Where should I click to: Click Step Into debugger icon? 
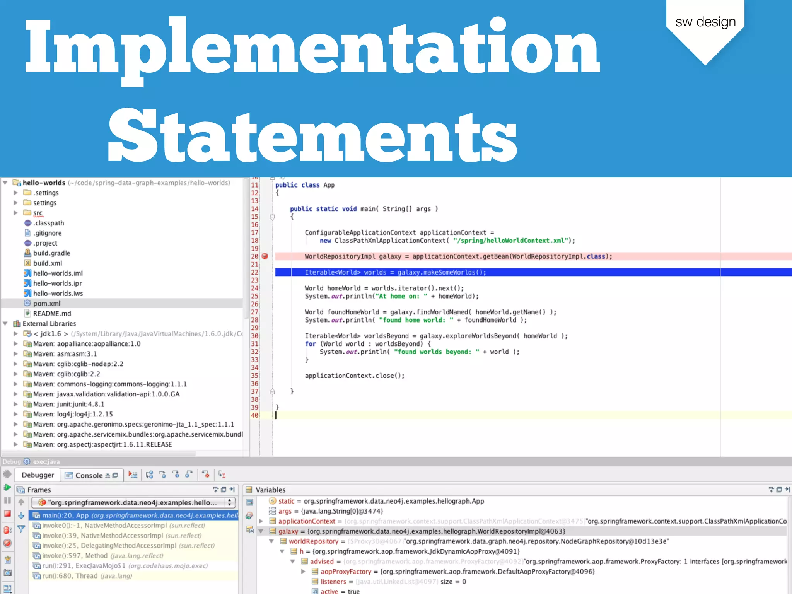tap(163, 475)
